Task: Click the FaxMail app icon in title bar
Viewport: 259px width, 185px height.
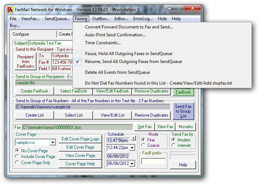Action: (x=10, y=10)
